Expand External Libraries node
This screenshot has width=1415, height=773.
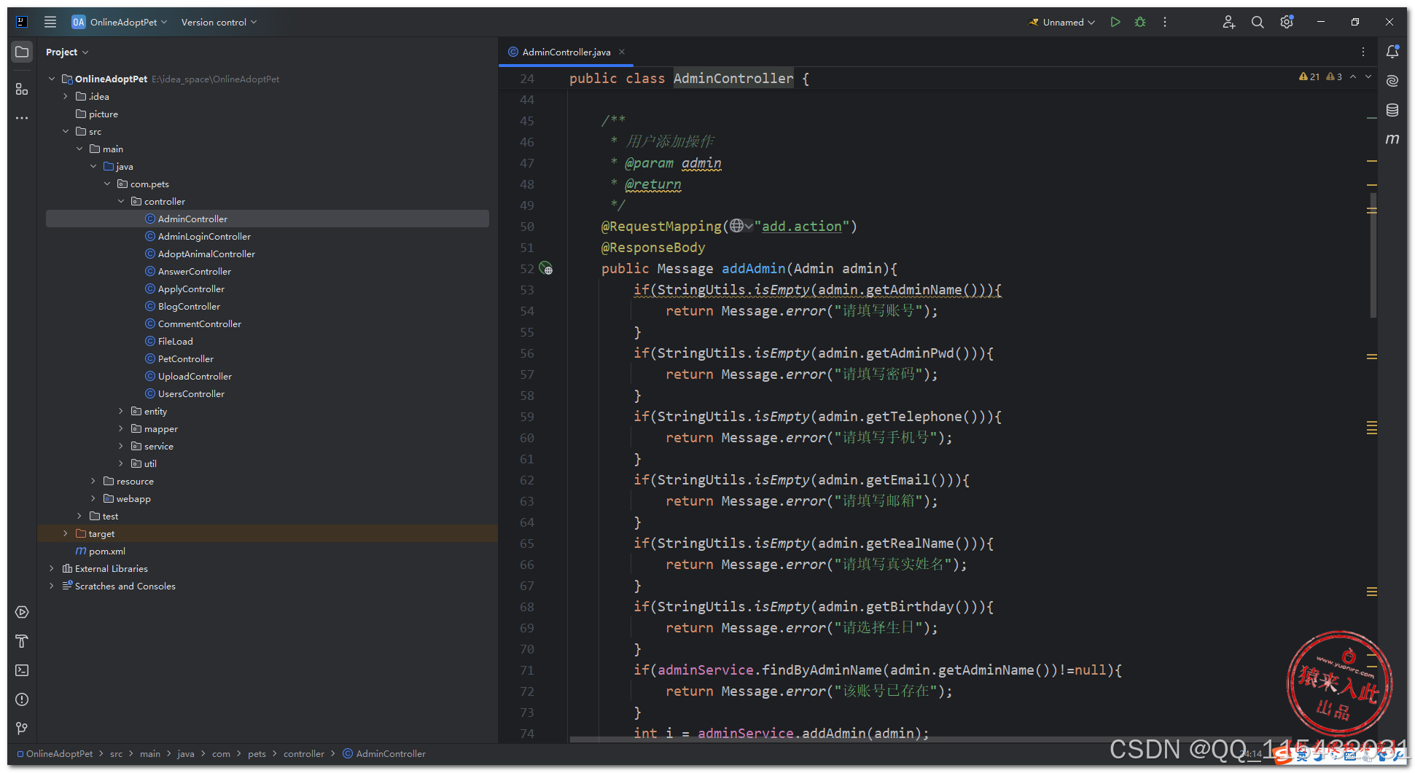tap(51, 568)
